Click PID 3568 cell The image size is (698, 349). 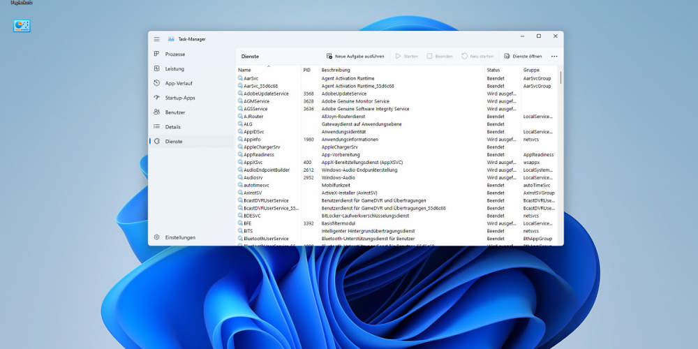(x=309, y=94)
